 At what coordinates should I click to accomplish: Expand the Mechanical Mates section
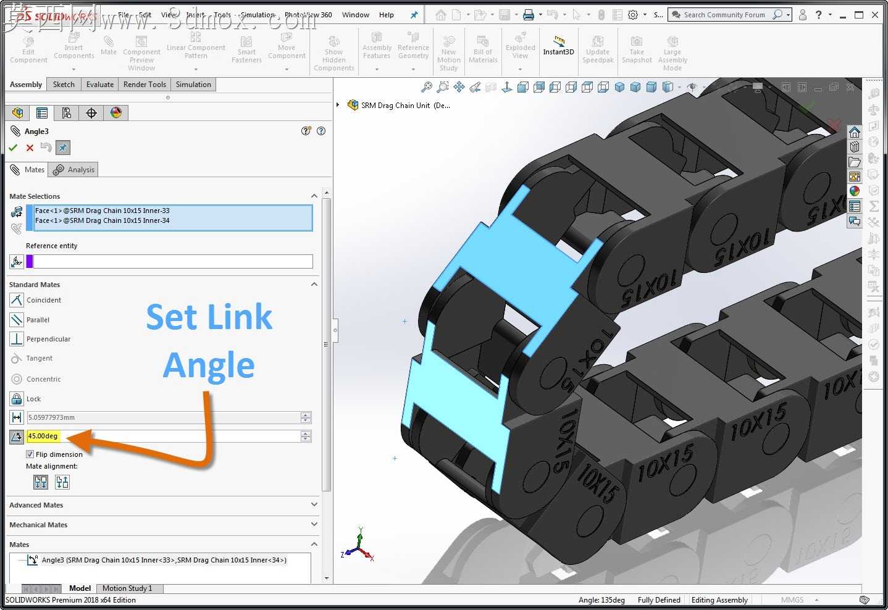314,524
